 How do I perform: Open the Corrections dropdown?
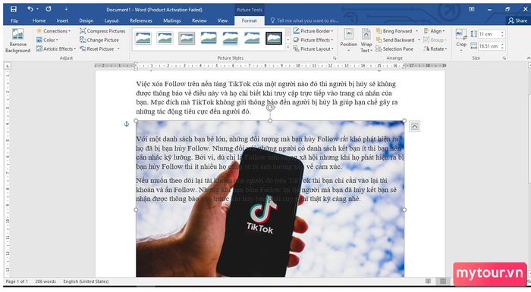click(x=54, y=31)
